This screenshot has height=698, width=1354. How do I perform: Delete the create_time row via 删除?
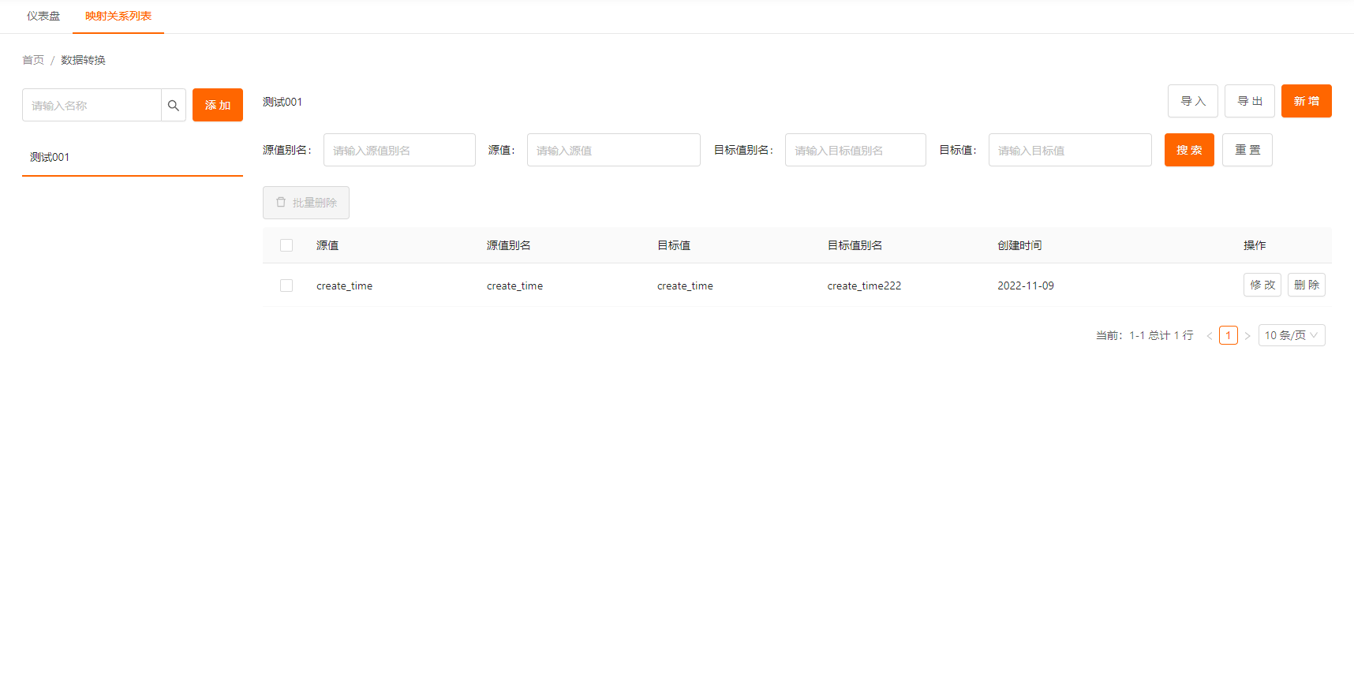click(1306, 285)
